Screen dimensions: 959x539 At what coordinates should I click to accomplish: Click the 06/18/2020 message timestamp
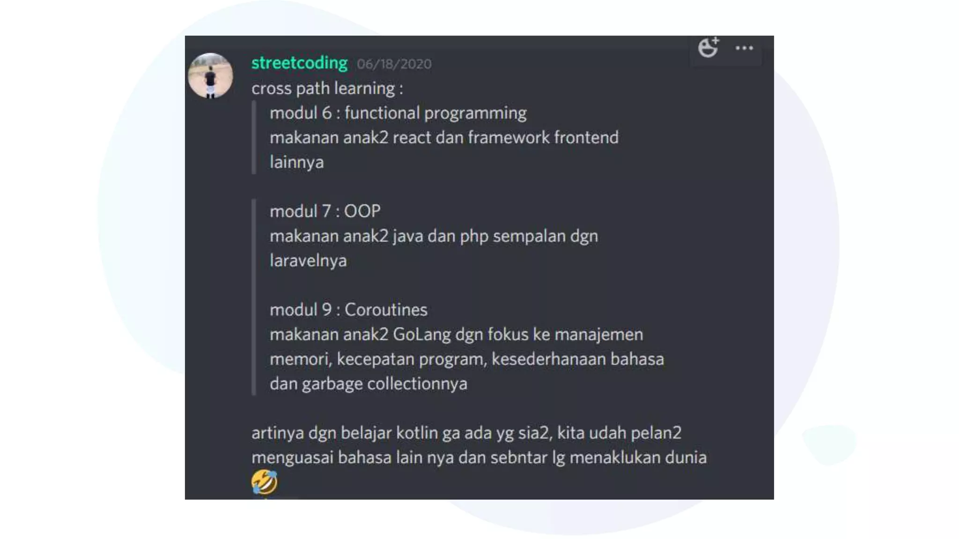394,64
